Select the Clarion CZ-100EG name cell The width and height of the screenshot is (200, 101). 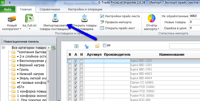point(165,83)
